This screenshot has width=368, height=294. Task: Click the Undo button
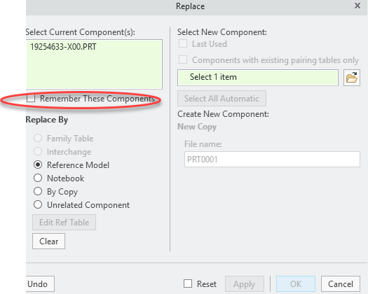tap(40, 284)
